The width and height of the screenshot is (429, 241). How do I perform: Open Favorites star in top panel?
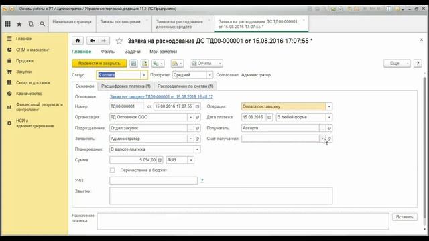(x=19, y=24)
